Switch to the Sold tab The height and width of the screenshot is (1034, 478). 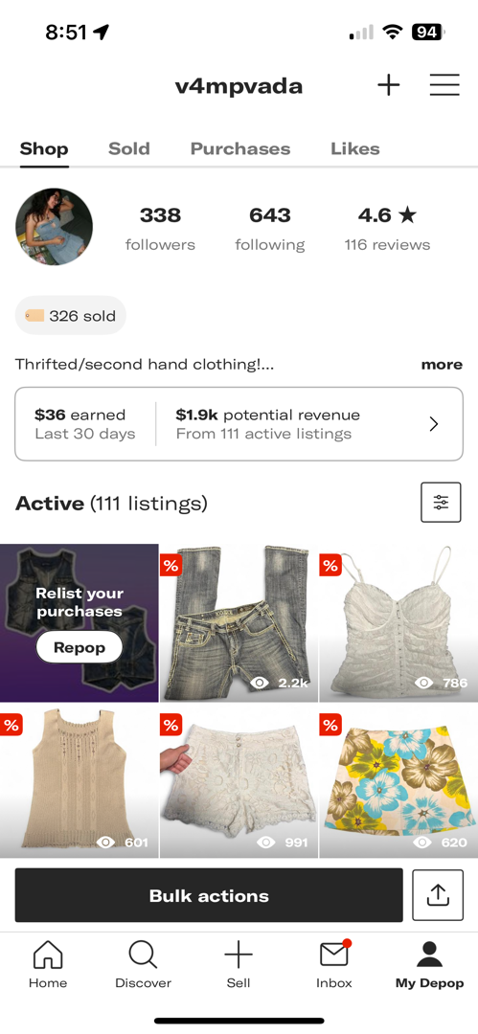pos(128,148)
